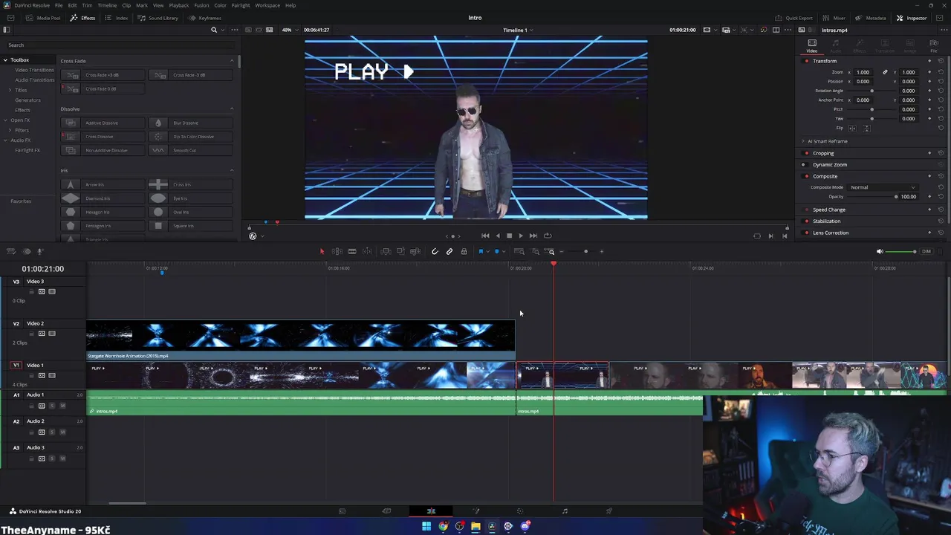The width and height of the screenshot is (951, 535).
Task: Click the Insert Clip icon
Action: pyautogui.click(x=386, y=252)
